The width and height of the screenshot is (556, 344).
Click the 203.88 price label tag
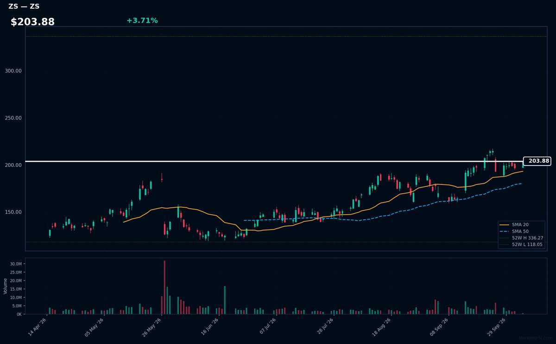pos(537,161)
